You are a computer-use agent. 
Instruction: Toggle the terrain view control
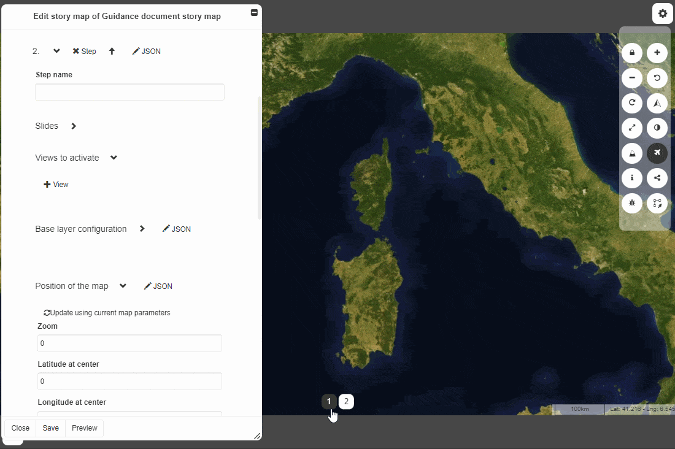[x=632, y=153]
